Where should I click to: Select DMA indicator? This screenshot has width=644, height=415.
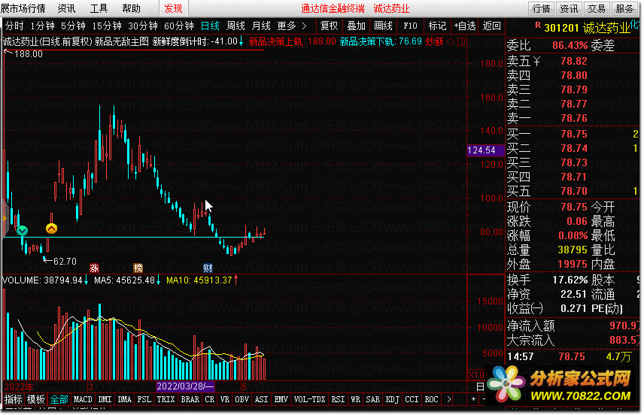click(124, 399)
